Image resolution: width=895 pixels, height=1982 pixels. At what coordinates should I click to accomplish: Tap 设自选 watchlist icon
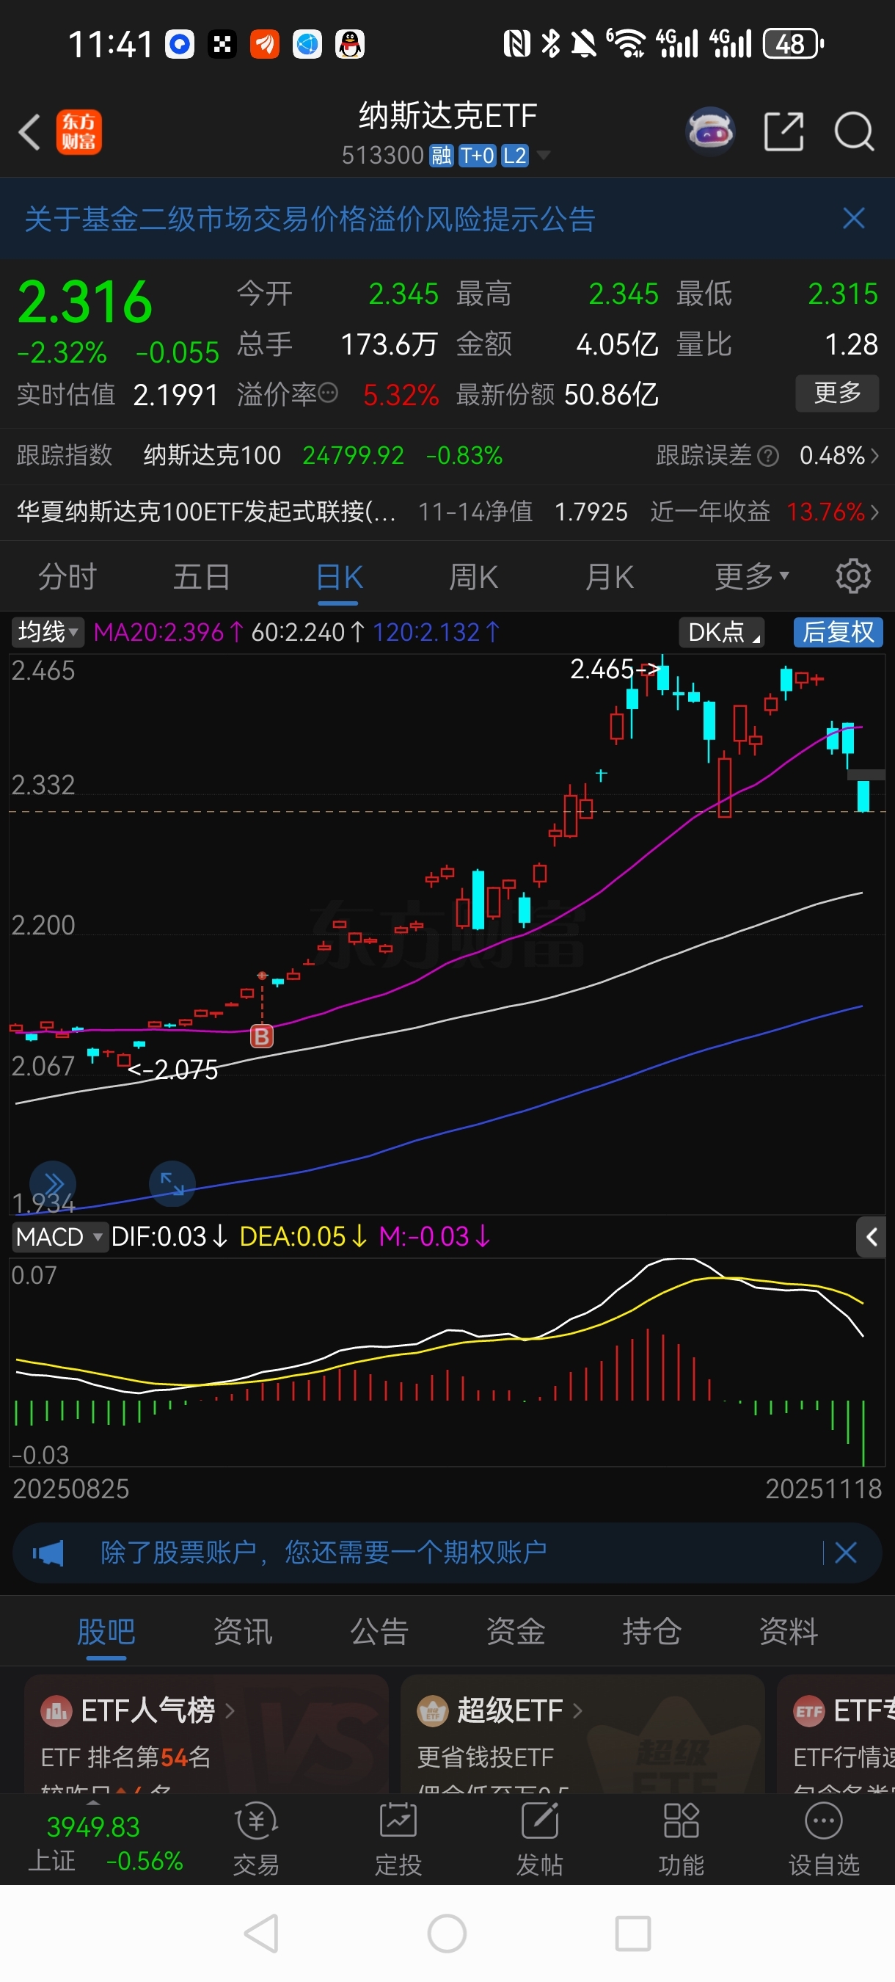[824, 1840]
